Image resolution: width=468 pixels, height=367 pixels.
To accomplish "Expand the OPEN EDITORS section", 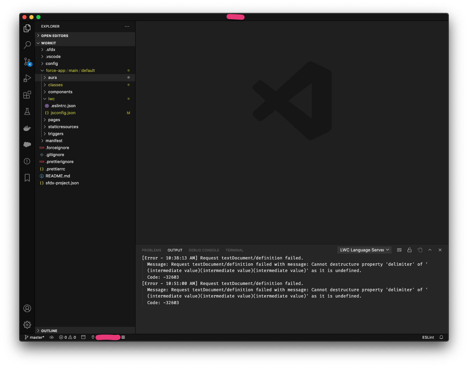I will (x=54, y=35).
